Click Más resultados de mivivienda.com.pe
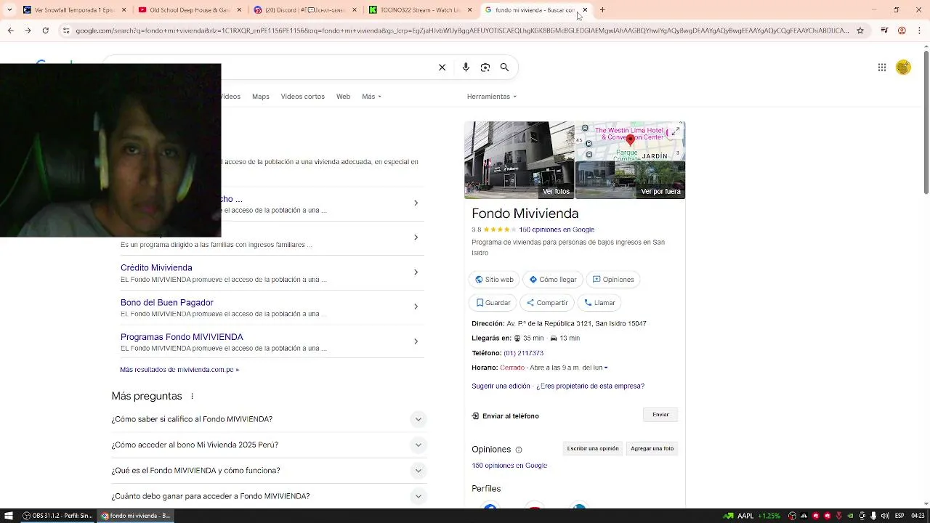 pos(179,370)
